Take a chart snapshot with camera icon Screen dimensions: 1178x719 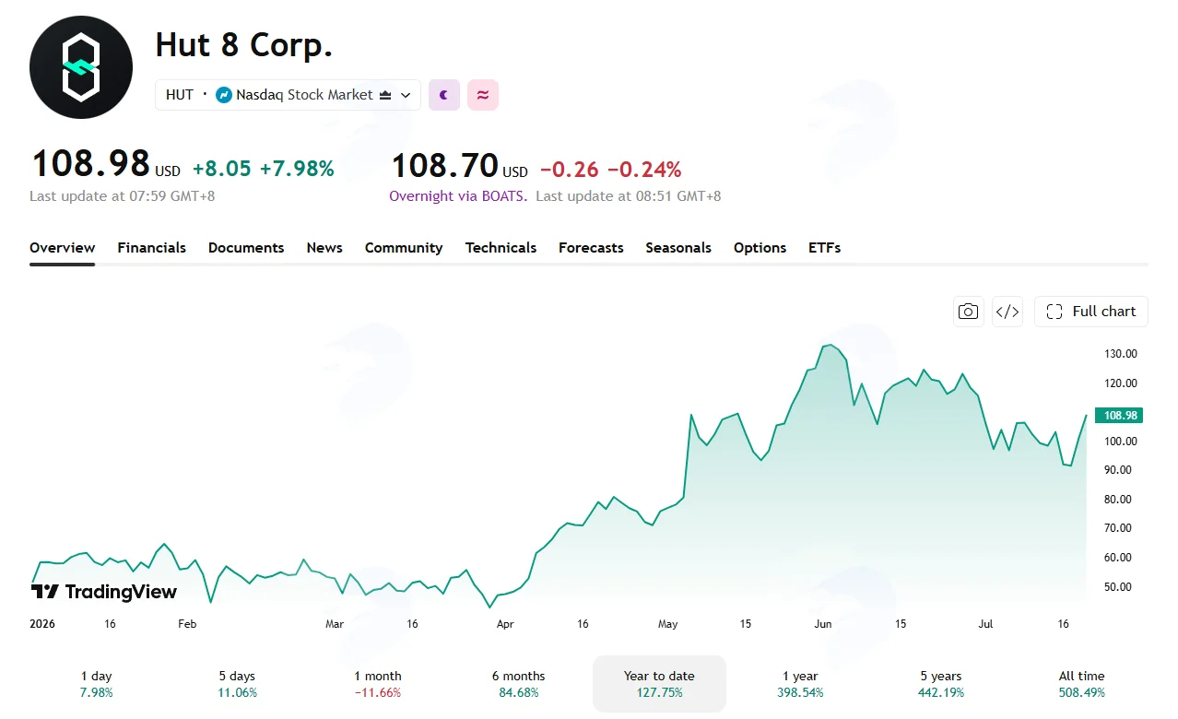[x=968, y=312]
